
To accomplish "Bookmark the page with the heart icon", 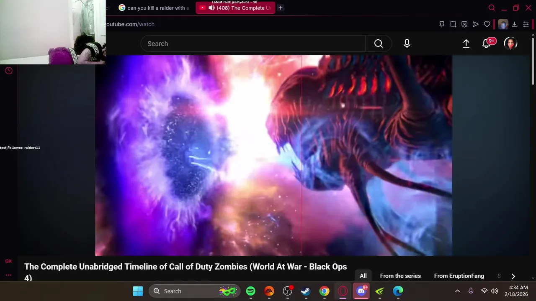I will click(x=487, y=24).
